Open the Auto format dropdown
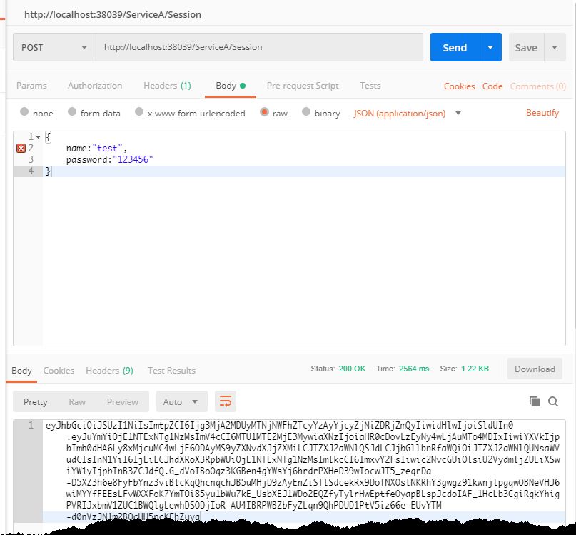This screenshot has width=576, height=535. click(181, 401)
